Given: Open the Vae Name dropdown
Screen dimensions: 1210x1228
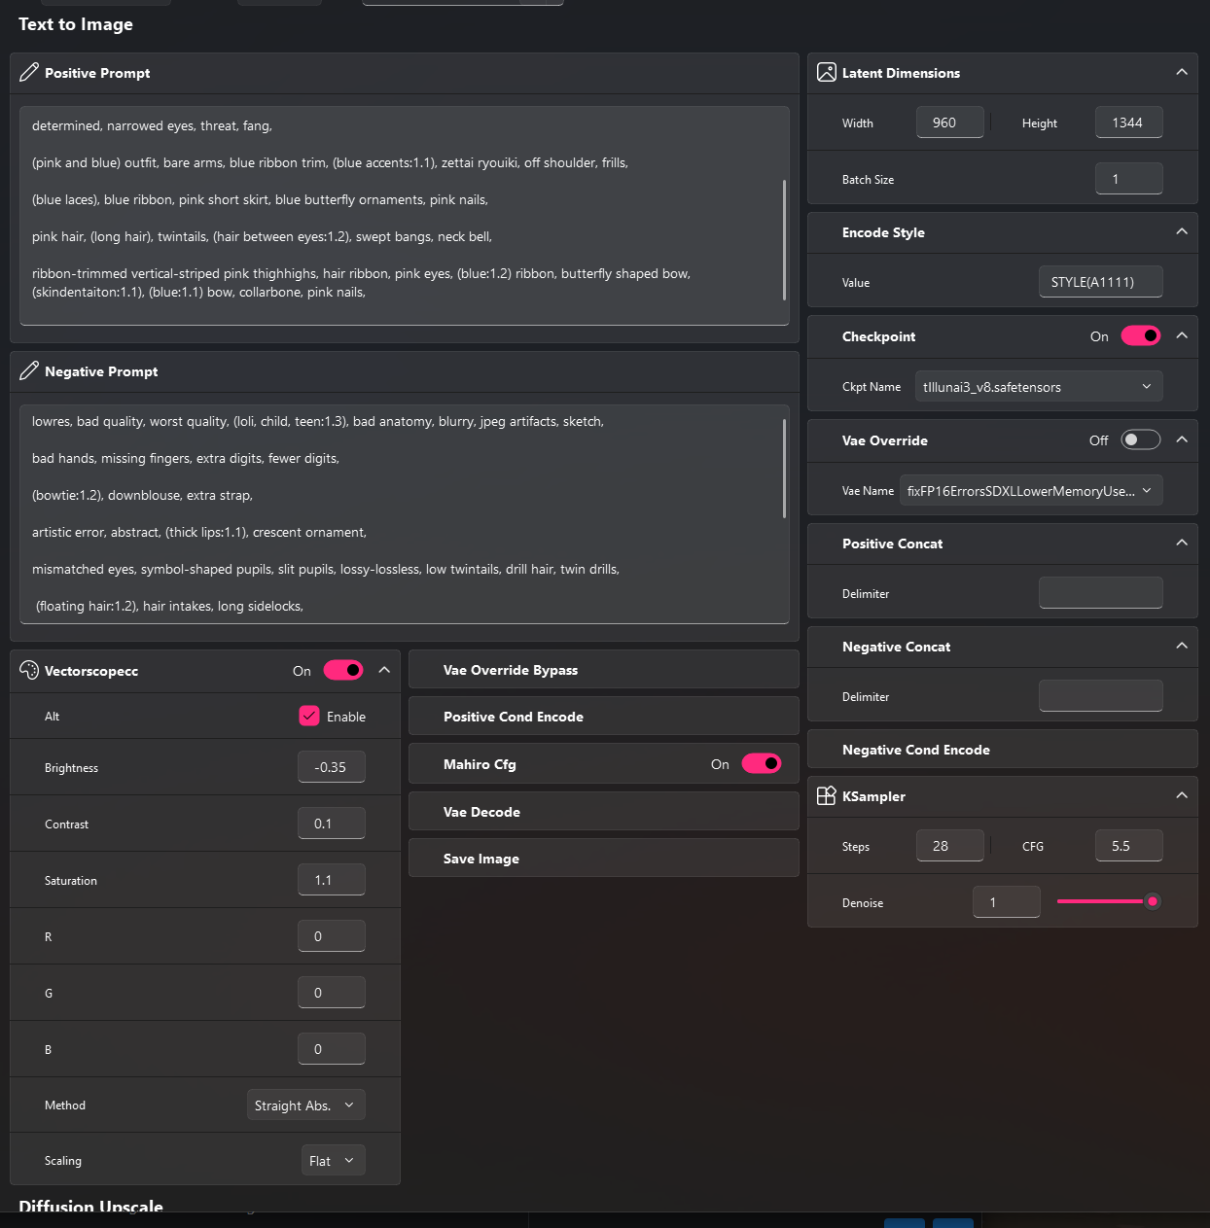Looking at the screenshot, I should 1031,491.
